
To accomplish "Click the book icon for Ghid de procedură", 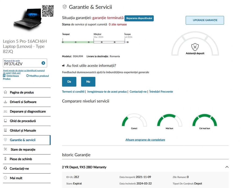I will pyautogui.click(x=5, y=121).
